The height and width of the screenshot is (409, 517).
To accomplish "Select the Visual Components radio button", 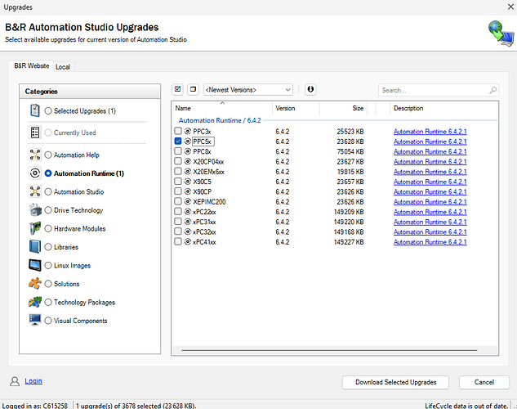I will point(48,321).
